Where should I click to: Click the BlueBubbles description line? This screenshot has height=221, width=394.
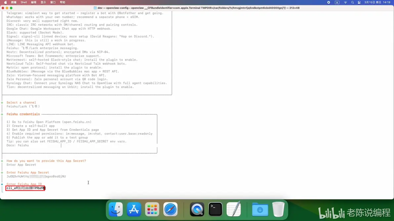tap(63, 71)
